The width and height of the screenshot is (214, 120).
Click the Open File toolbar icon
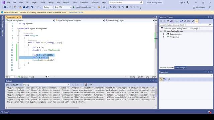(20, 7)
